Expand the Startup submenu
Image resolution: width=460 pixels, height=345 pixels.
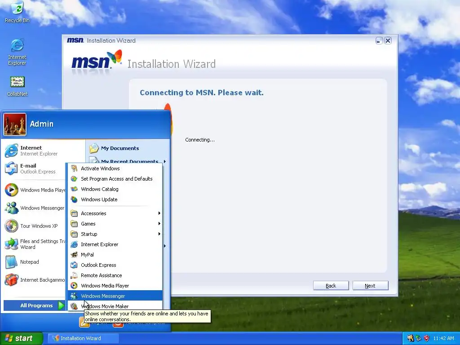pos(115,234)
